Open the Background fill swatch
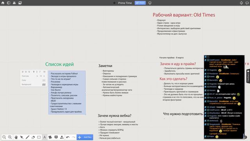 (44, 85)
